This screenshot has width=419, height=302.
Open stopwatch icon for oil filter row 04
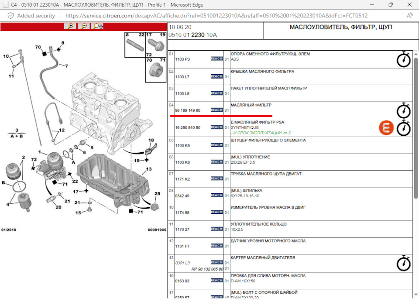click(x=403, y=110)
